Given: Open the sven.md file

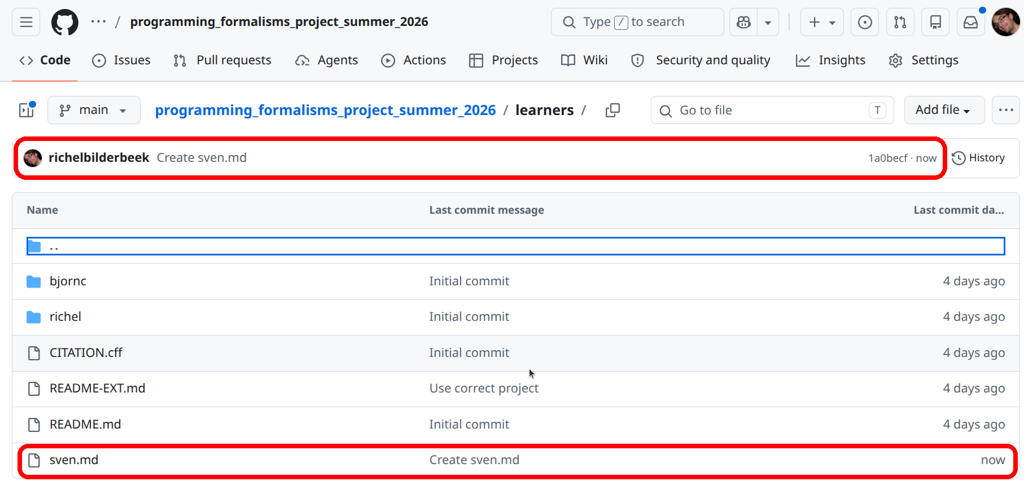Looking at the screenshot, I should pyautogui.click(x=74, y=460).
